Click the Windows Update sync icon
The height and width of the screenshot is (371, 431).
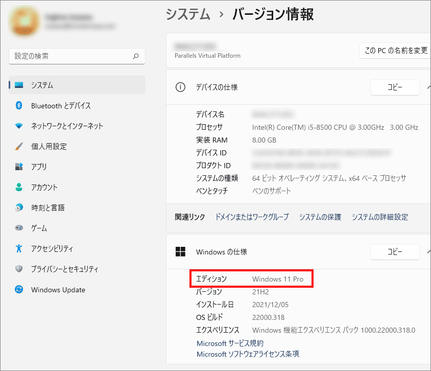click(x=19, y=290)
